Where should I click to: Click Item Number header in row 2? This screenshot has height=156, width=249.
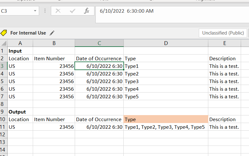54,58
